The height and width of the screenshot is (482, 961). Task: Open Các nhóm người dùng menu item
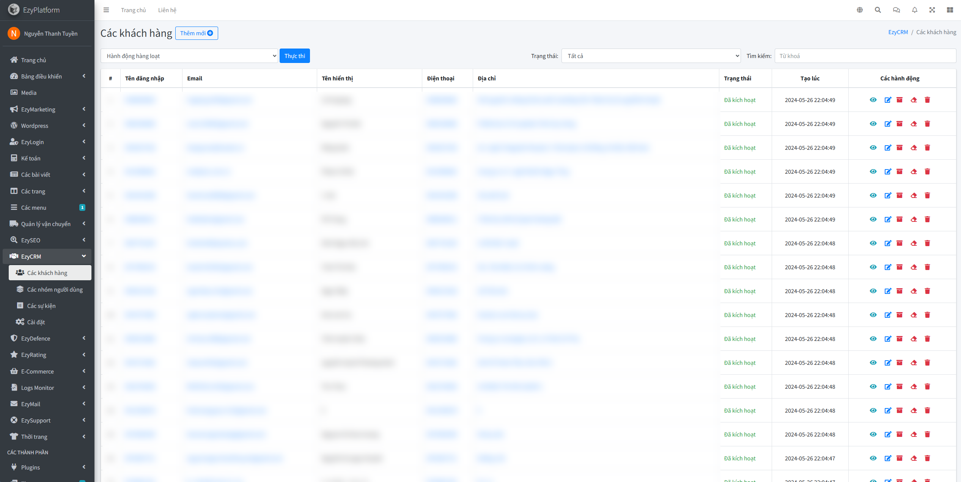pyautogui.click(x=55, y=289)
